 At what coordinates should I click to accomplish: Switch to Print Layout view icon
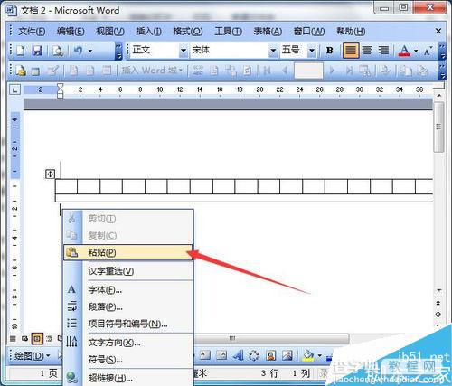coord(37,339)
